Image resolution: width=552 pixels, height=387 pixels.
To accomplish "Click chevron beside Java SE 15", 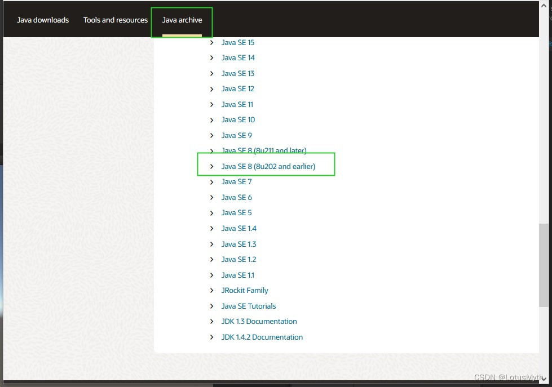I will [x=211, y=43].
